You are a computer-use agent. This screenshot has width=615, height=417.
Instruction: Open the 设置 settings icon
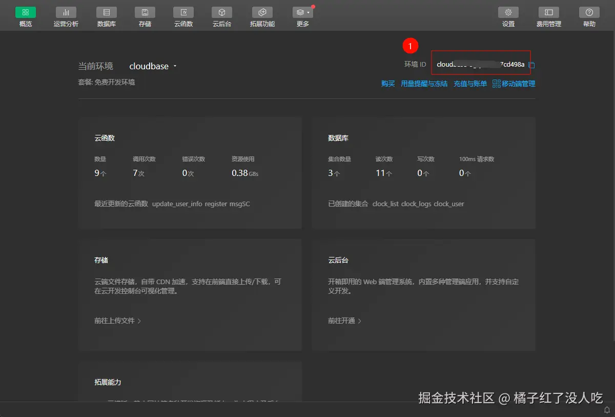(508, 15)
